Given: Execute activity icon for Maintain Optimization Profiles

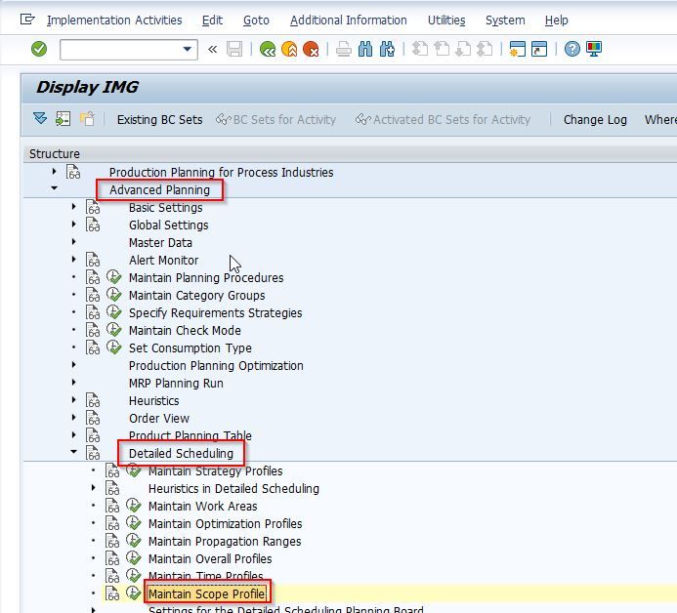Looking at the screenshot, I should click(134, 523).
